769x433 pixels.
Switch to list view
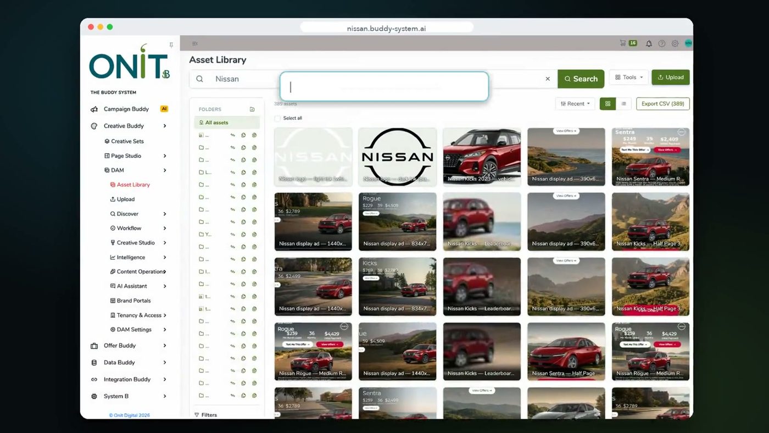tap(623, 104)
